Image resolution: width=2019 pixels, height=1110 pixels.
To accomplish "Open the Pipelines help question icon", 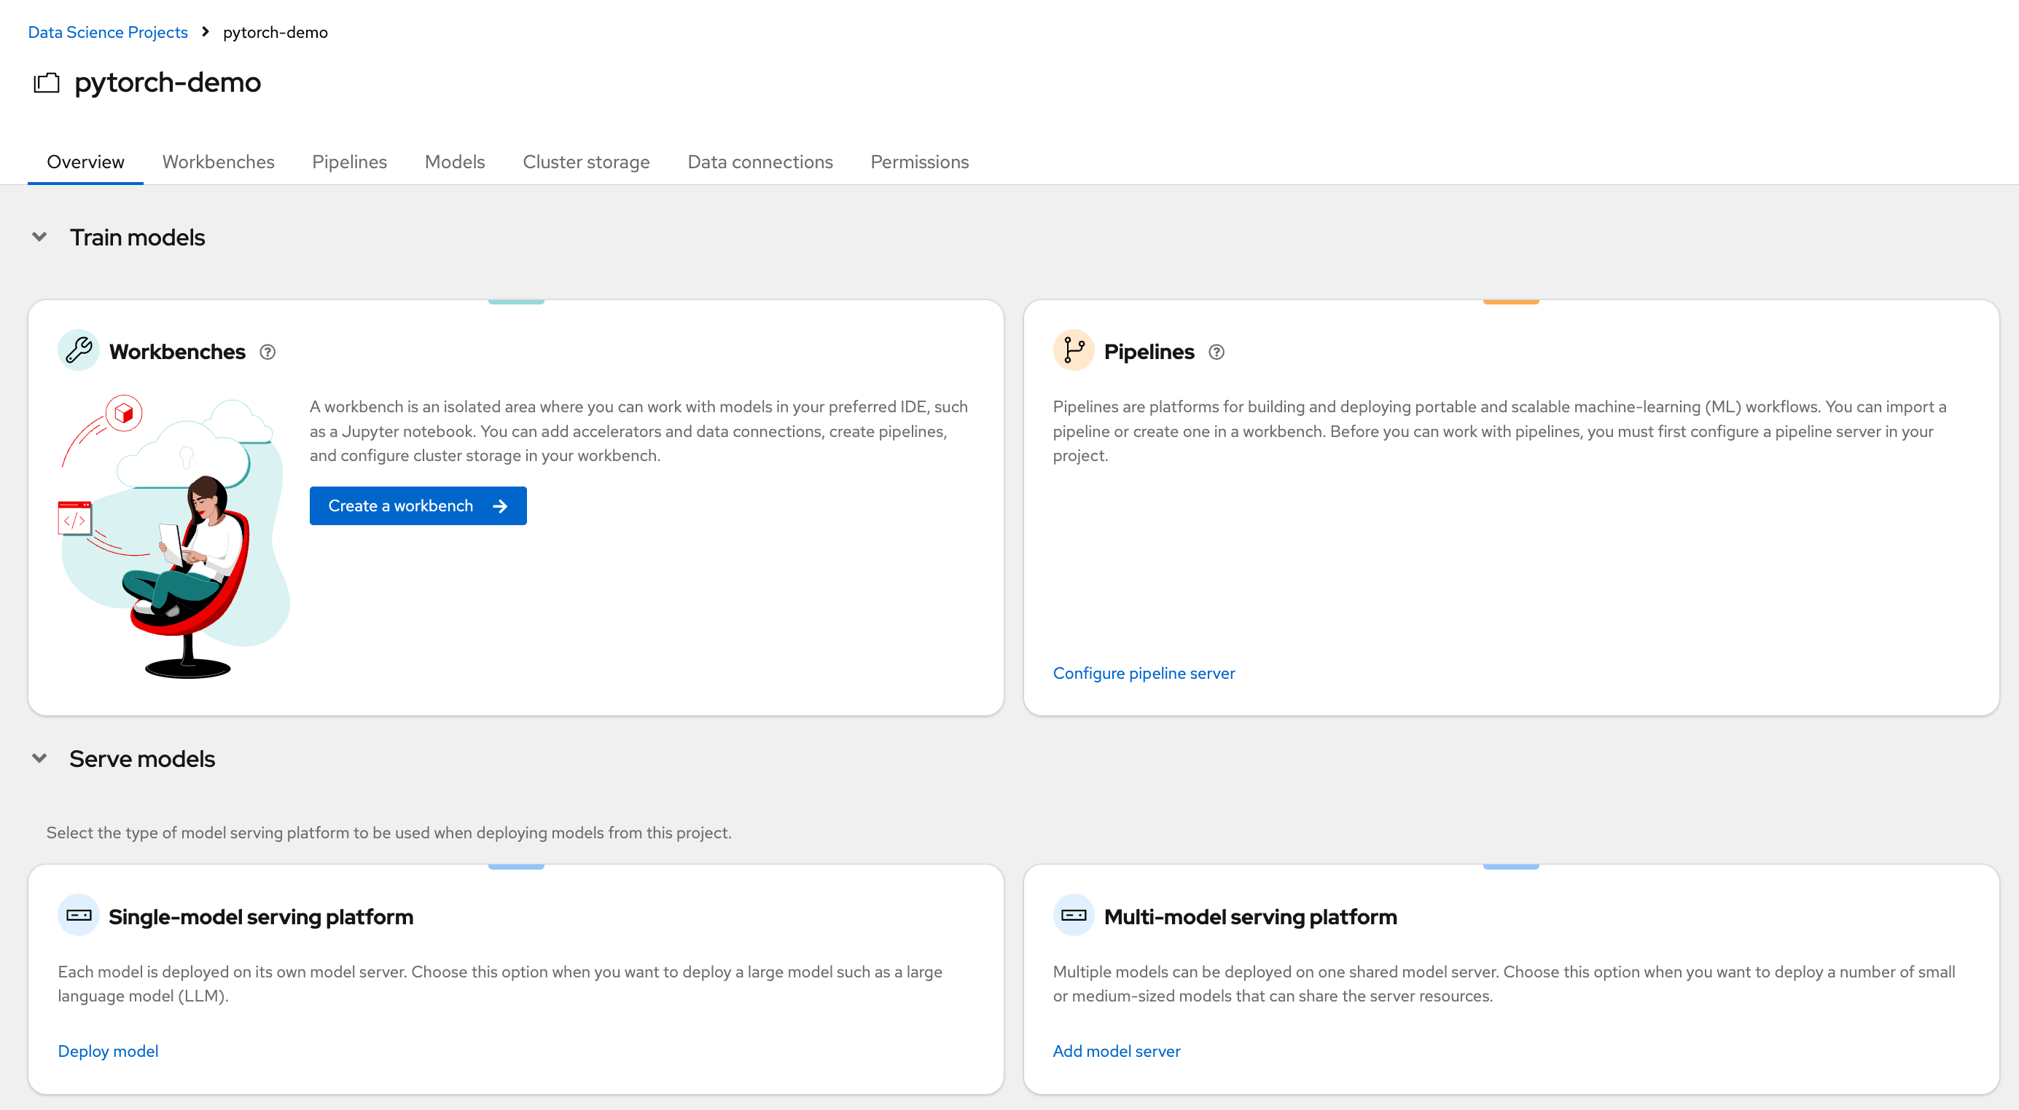I will 1216,352.
